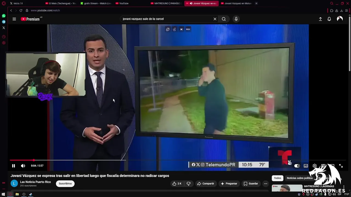
Task: Click the Guardar save button
Action: click(x=251, y=184)
